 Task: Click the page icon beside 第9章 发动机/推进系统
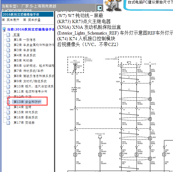(8, 81)
